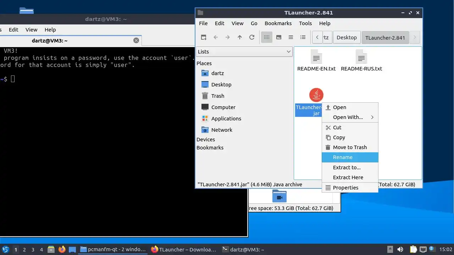This screenshot has width=454, height=255.
Task: Open the View menu in file manager
Action: coord(237,23)
